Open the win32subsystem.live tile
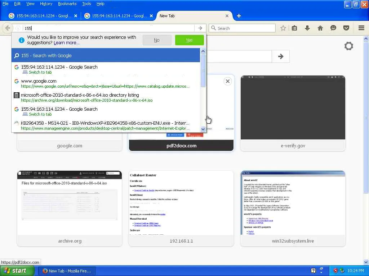Image resolution: width=369 pixels, height=276 pixels. point(293,208)
